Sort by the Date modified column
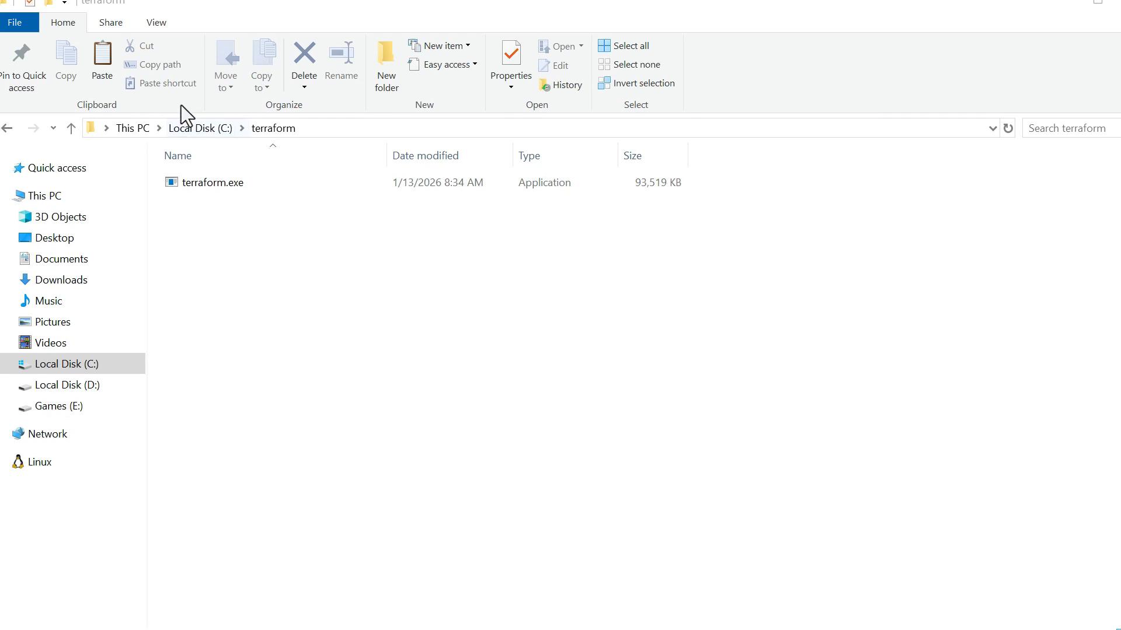This screenshot has width=1121, height=630. click(426, 156)
